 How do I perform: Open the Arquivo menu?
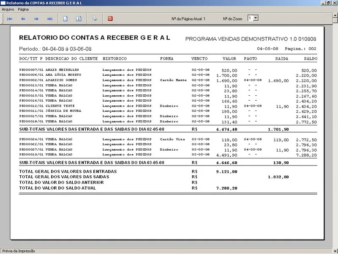[8, 9]
